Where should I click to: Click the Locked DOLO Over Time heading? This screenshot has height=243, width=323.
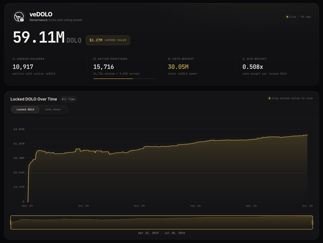[34, 99]
